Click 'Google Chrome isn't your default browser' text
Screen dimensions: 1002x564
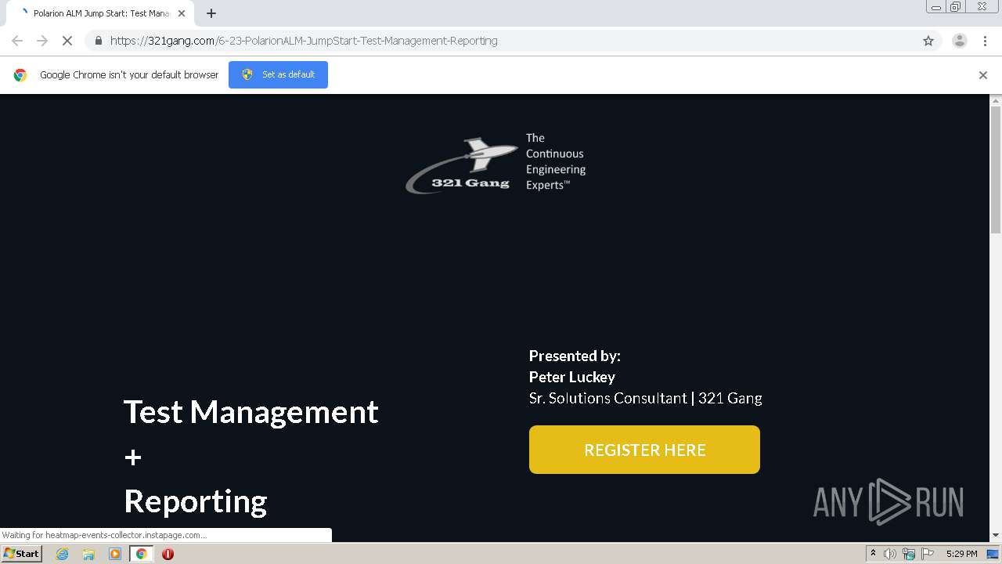(x=129, y=75)
